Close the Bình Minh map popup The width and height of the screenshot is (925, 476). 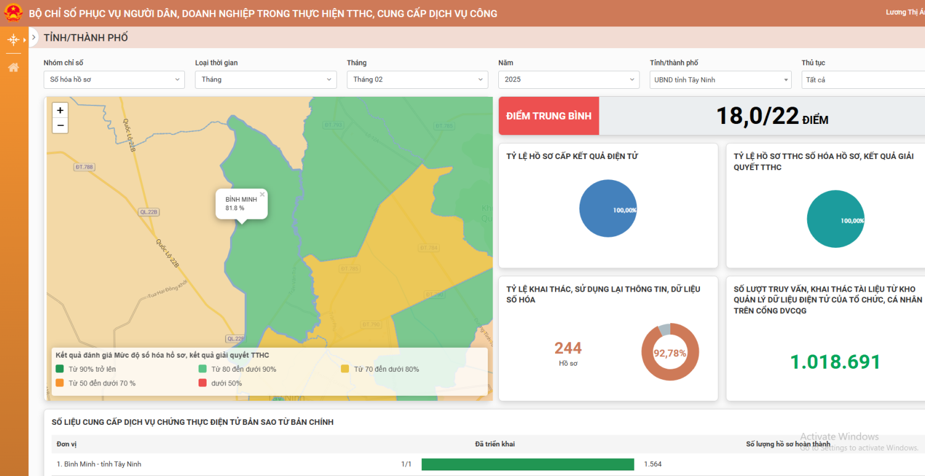[262, 194]
